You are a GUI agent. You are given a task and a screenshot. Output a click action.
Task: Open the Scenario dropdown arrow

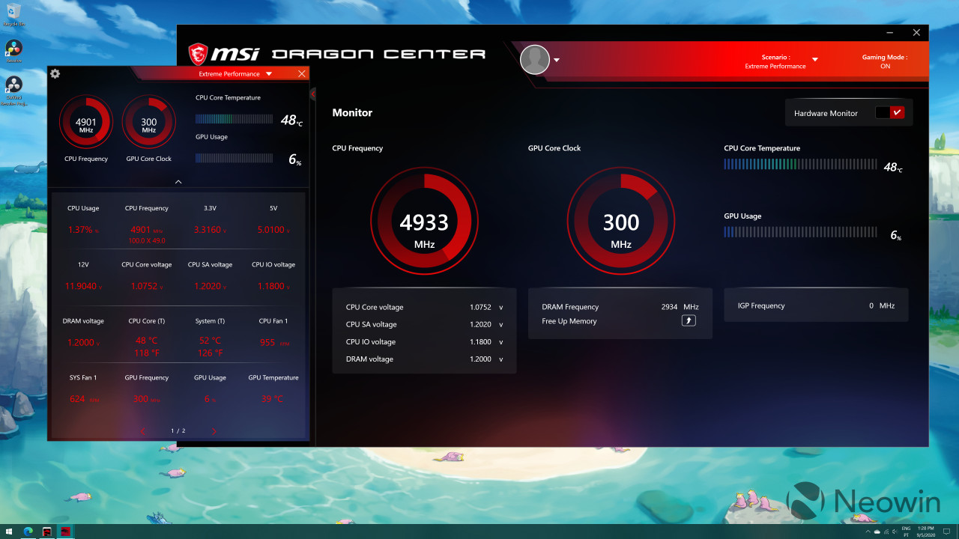click(815, 60)
